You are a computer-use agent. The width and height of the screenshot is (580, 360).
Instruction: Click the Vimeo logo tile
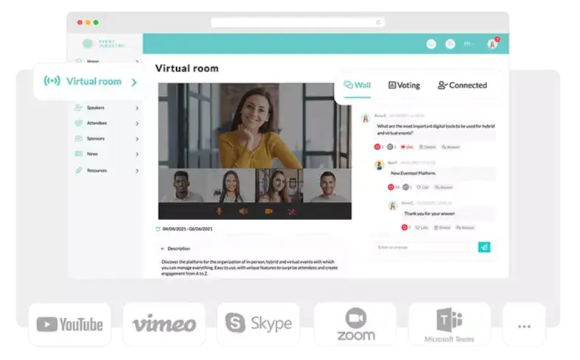tap(164, 324)
